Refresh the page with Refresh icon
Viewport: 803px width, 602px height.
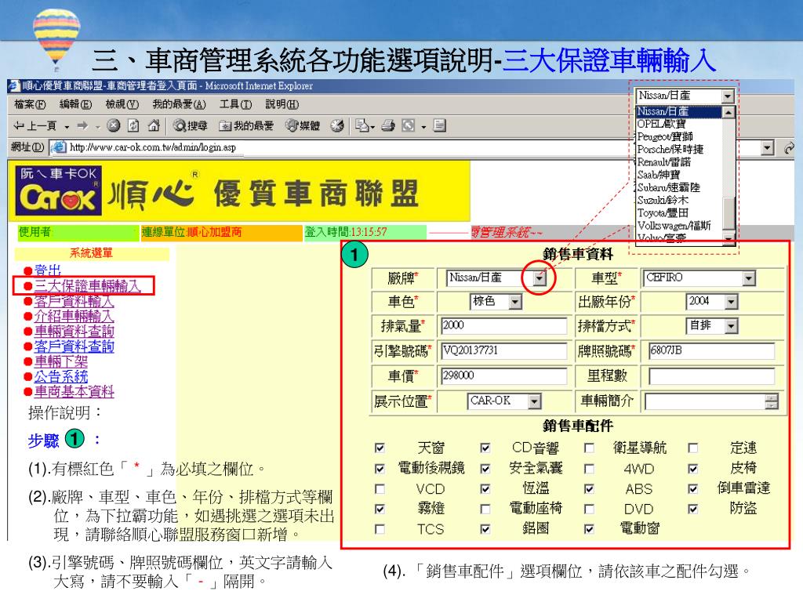(133, 125)
